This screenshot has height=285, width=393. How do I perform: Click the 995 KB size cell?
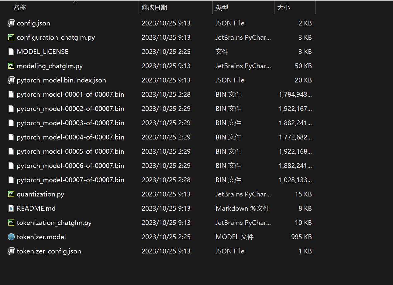[x=302, y=237]
